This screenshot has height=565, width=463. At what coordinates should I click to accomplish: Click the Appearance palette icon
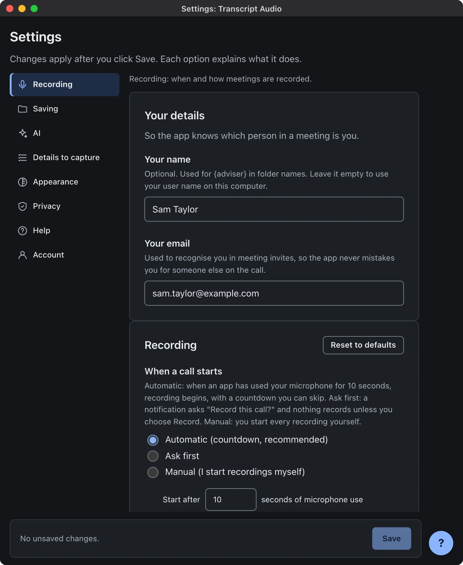23,182
